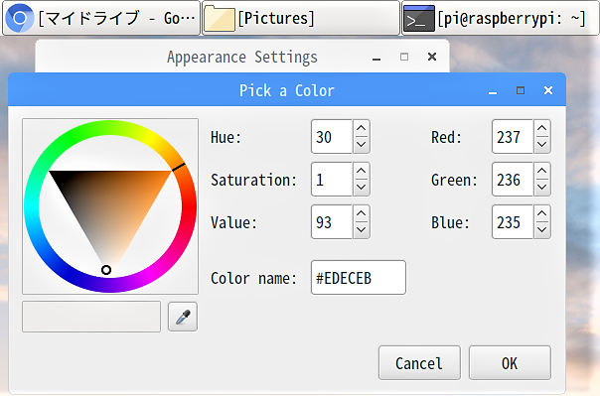Open the Chromium Google Drive taskbar item

coord(101,18)
